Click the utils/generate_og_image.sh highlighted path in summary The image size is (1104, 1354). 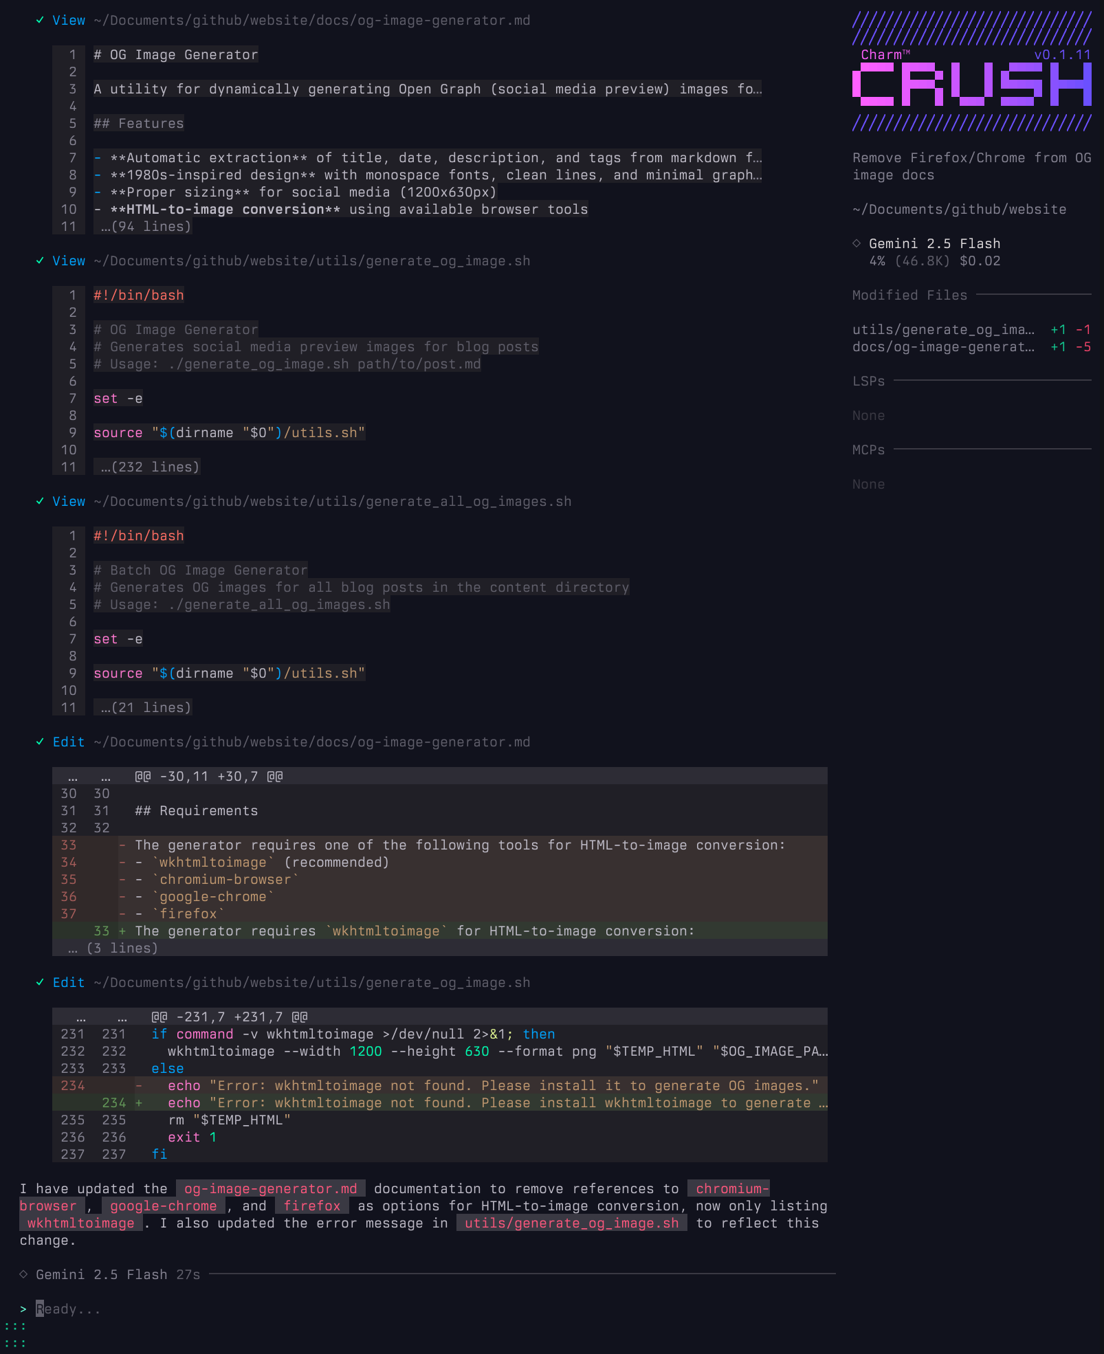[x=571, y=1223]
